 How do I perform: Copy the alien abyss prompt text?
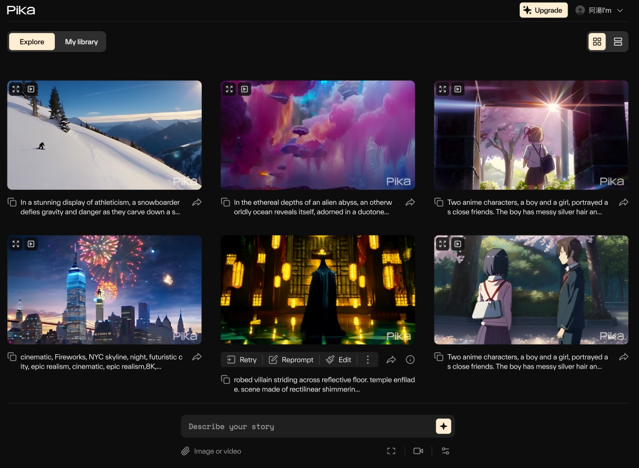226,202
